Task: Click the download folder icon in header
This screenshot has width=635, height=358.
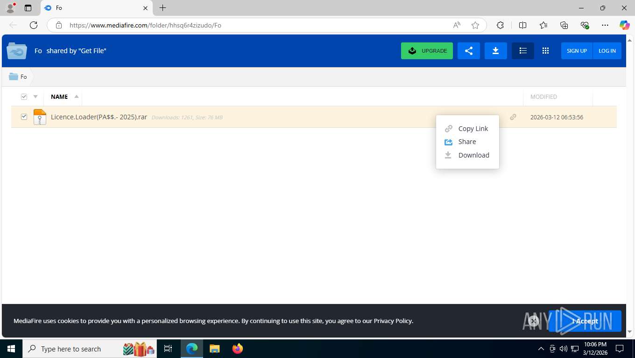Action: (496, 51)
